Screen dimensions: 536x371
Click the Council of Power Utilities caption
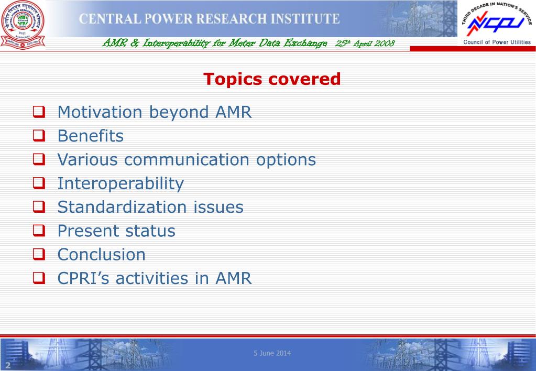497,42
